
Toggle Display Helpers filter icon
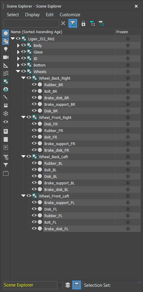6,65
